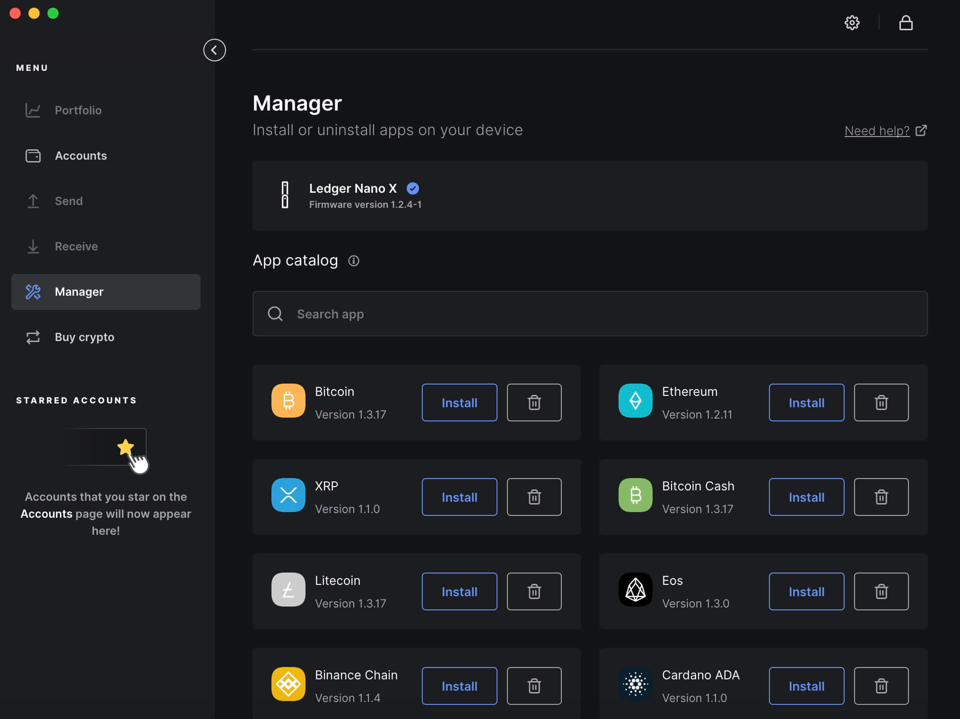Click the App catalog info icon
This screenshot has width=960, height=719.
click(354, 261)
